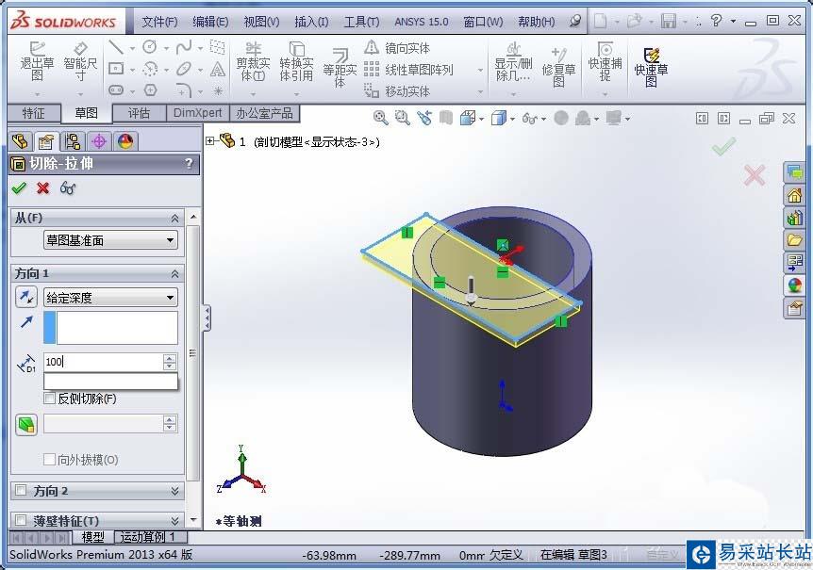Enable the 薄壁特征(T) checkbox

(21, 520)
